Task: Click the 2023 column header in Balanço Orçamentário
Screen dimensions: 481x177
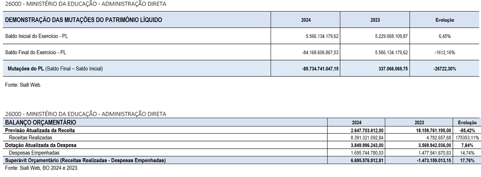Action: [420, 123]
